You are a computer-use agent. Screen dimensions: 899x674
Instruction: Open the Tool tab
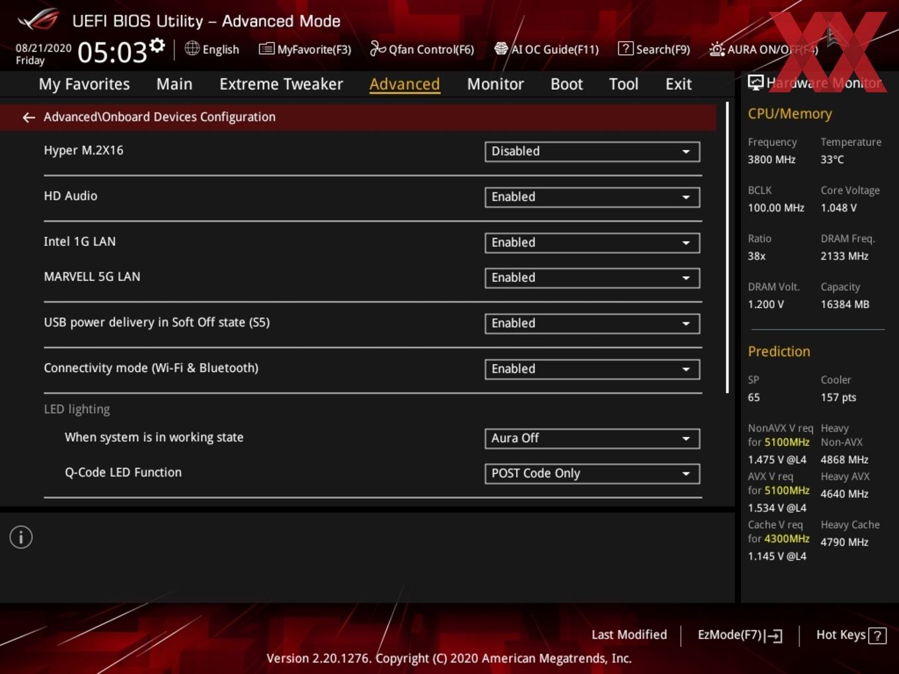[623, 84]
